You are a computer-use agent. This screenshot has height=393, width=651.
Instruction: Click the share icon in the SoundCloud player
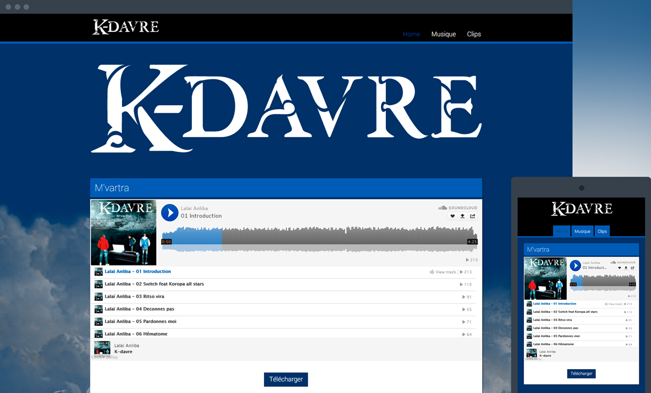(471, 216)
